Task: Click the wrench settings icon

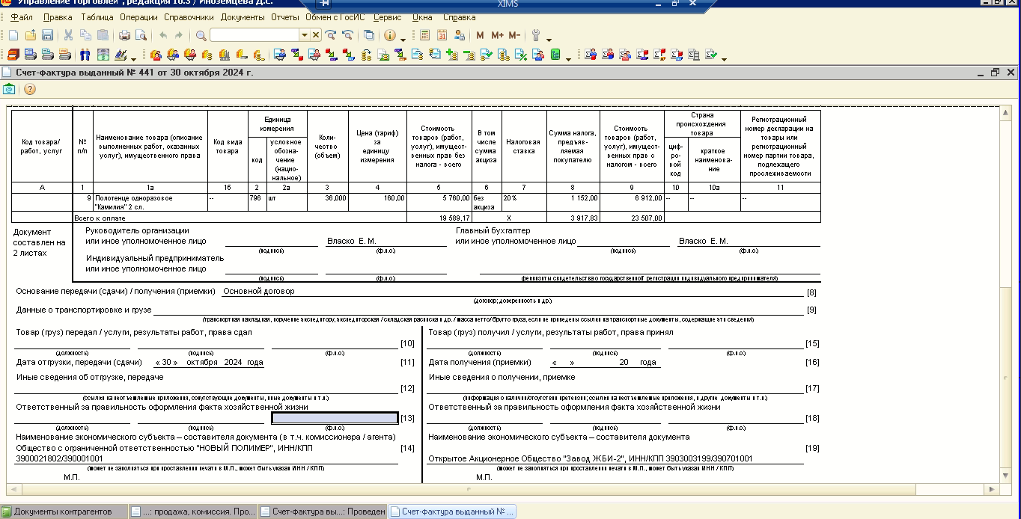Action: [x=536, y=35]
